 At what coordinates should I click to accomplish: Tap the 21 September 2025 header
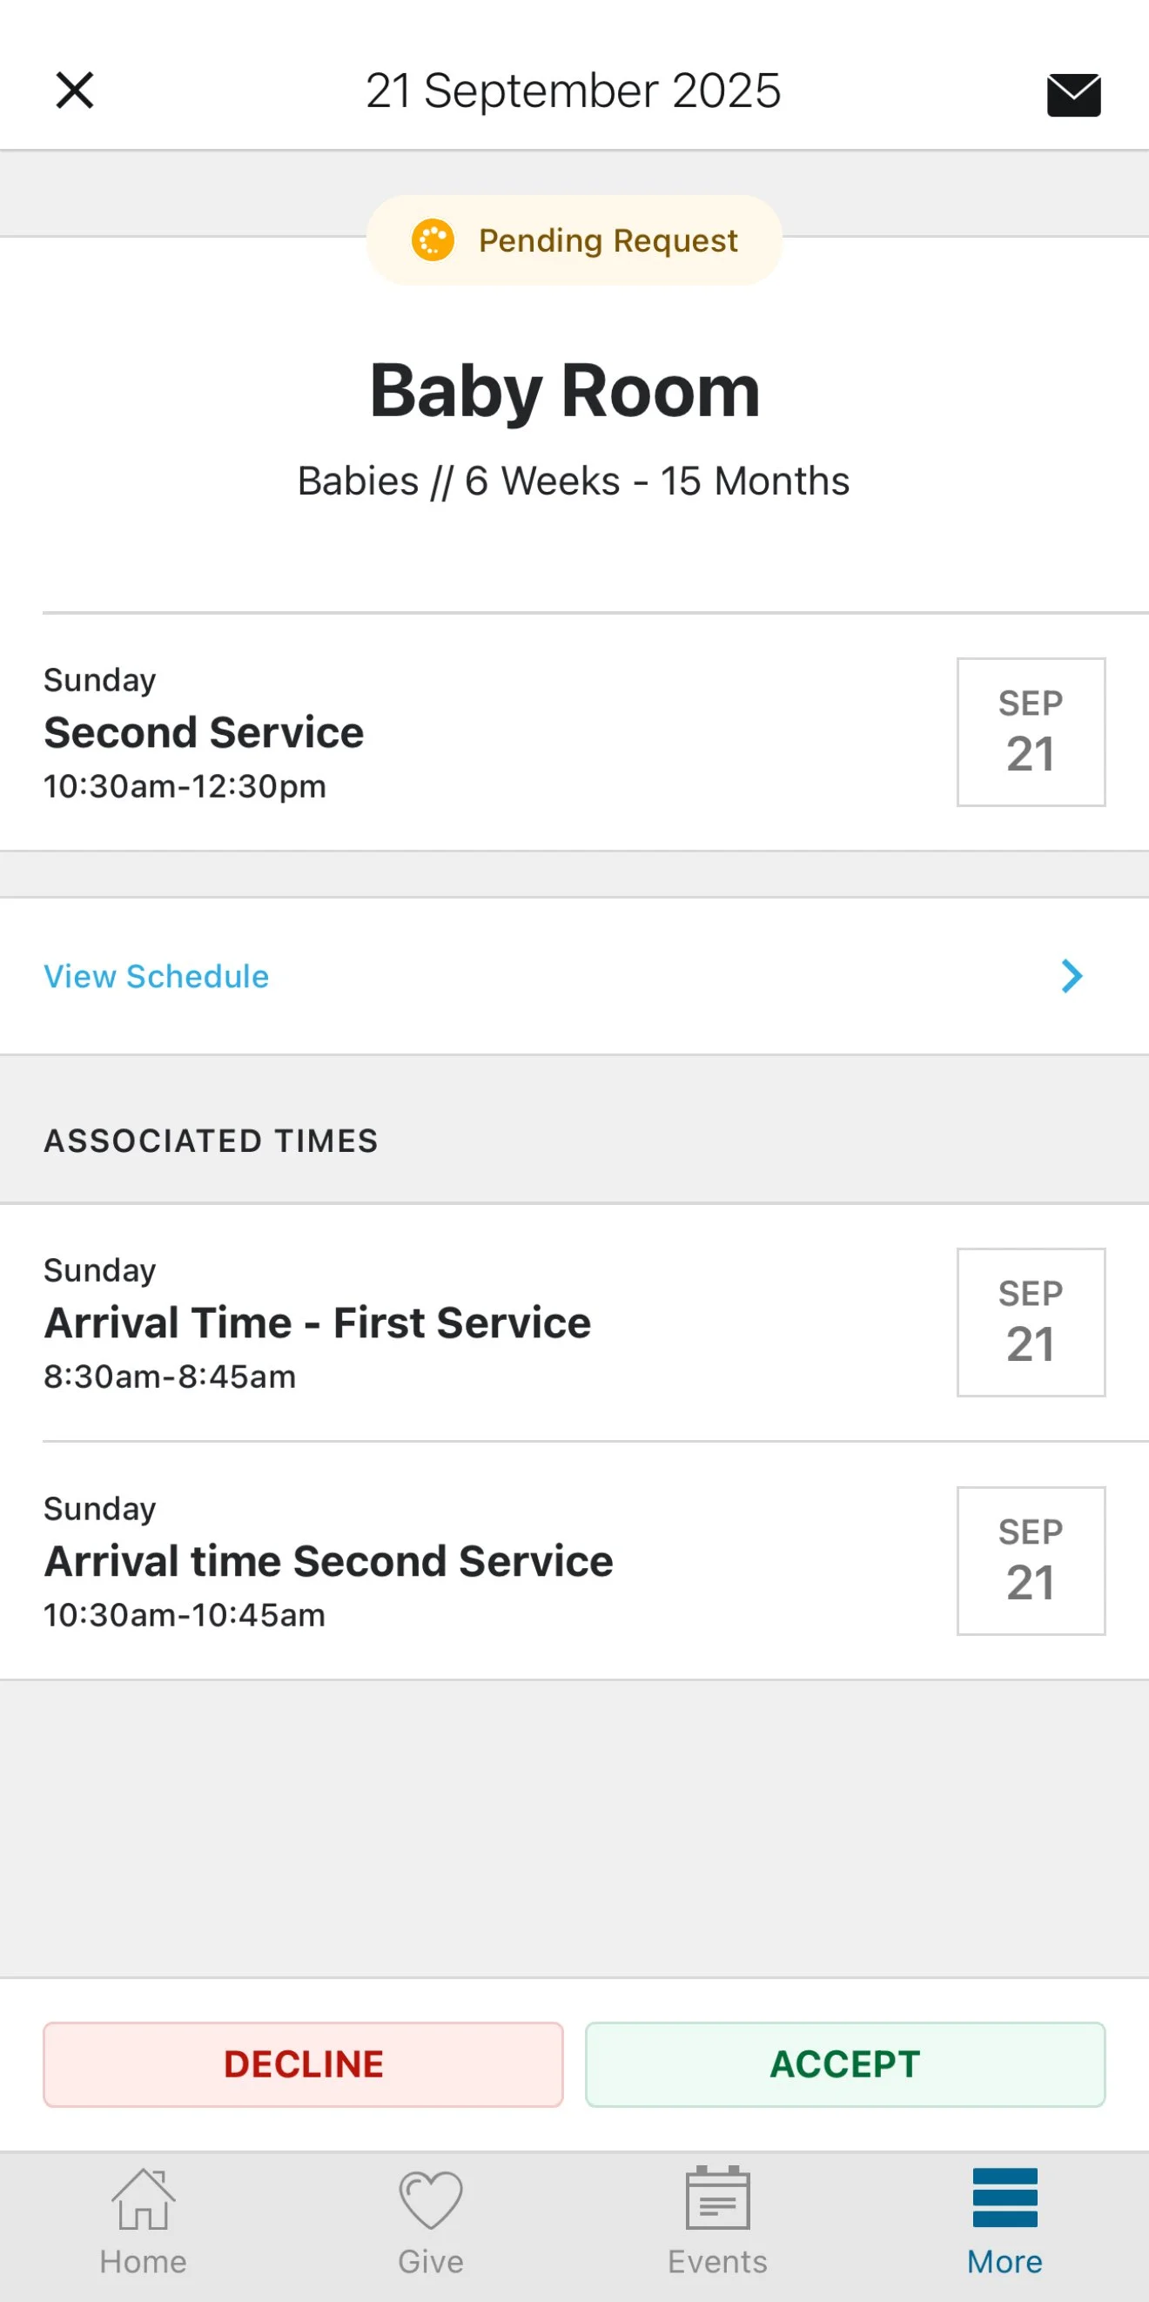(573, 91)
